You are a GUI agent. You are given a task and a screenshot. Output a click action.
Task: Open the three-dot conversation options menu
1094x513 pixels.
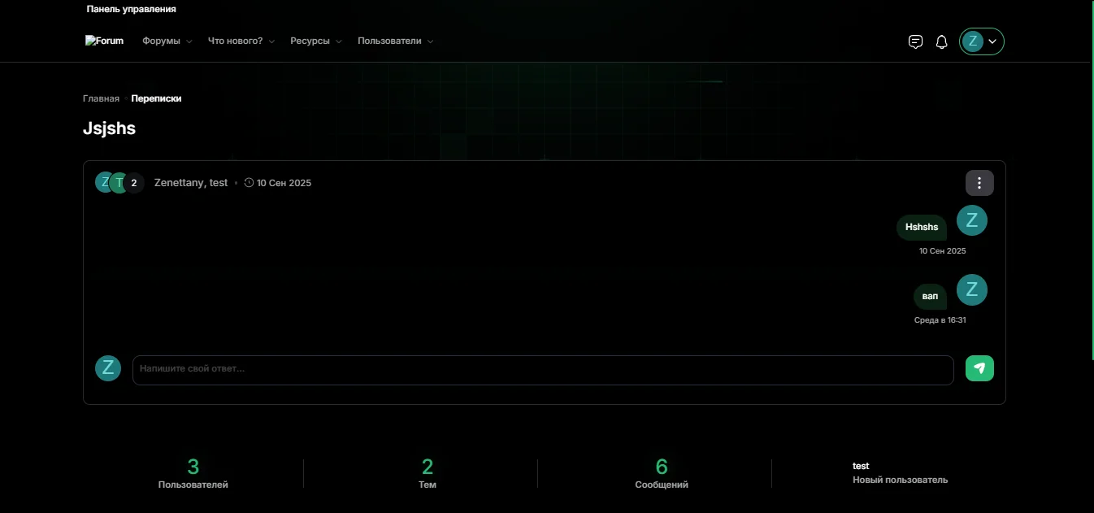979,183
